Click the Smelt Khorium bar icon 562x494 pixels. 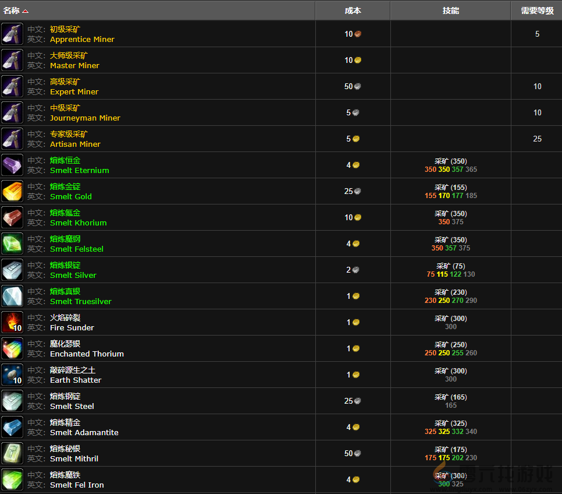pos(12,217)
